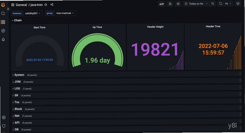Grab the Net row drag handle
Screen dimensions: 245x133
[x=240, y=114]
